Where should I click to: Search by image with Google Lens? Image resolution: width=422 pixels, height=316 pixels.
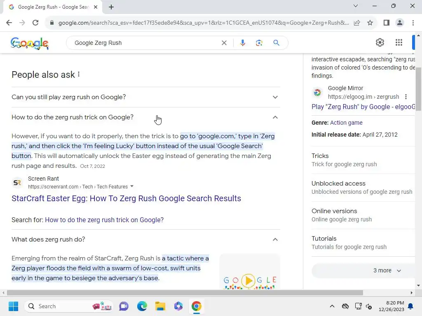[259, 43]
